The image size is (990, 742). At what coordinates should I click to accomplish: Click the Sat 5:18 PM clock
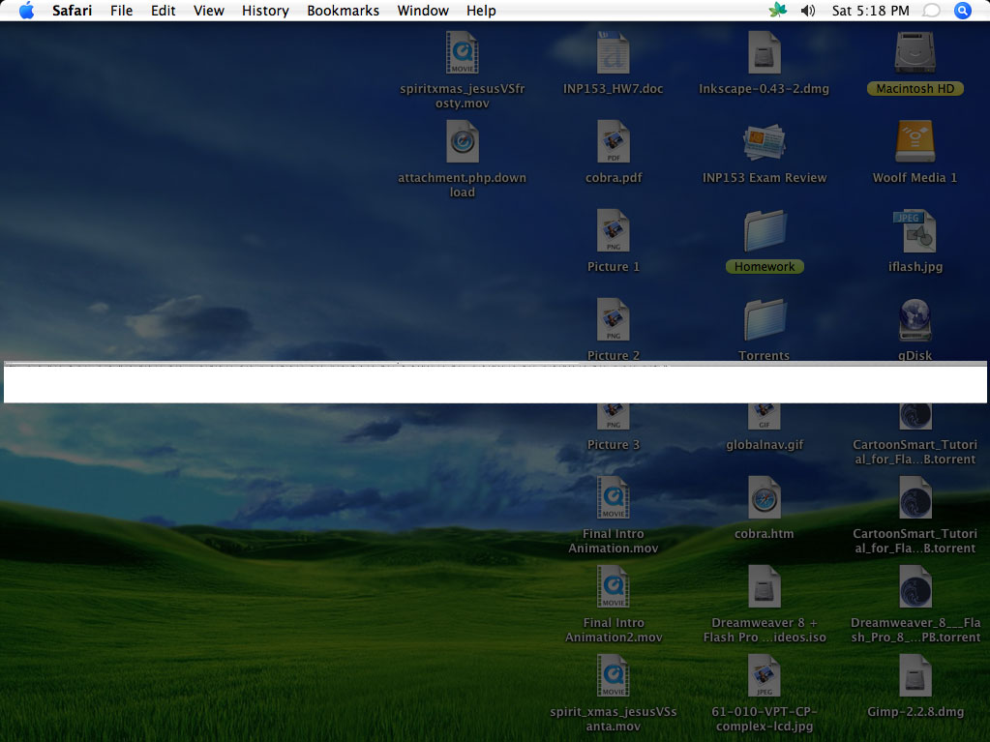pyautogui.click(x=871, y=11)
